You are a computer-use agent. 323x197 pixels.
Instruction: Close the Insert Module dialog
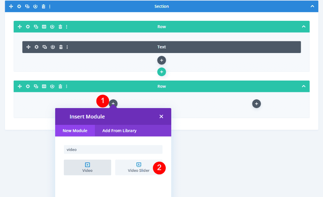(161, 116)
